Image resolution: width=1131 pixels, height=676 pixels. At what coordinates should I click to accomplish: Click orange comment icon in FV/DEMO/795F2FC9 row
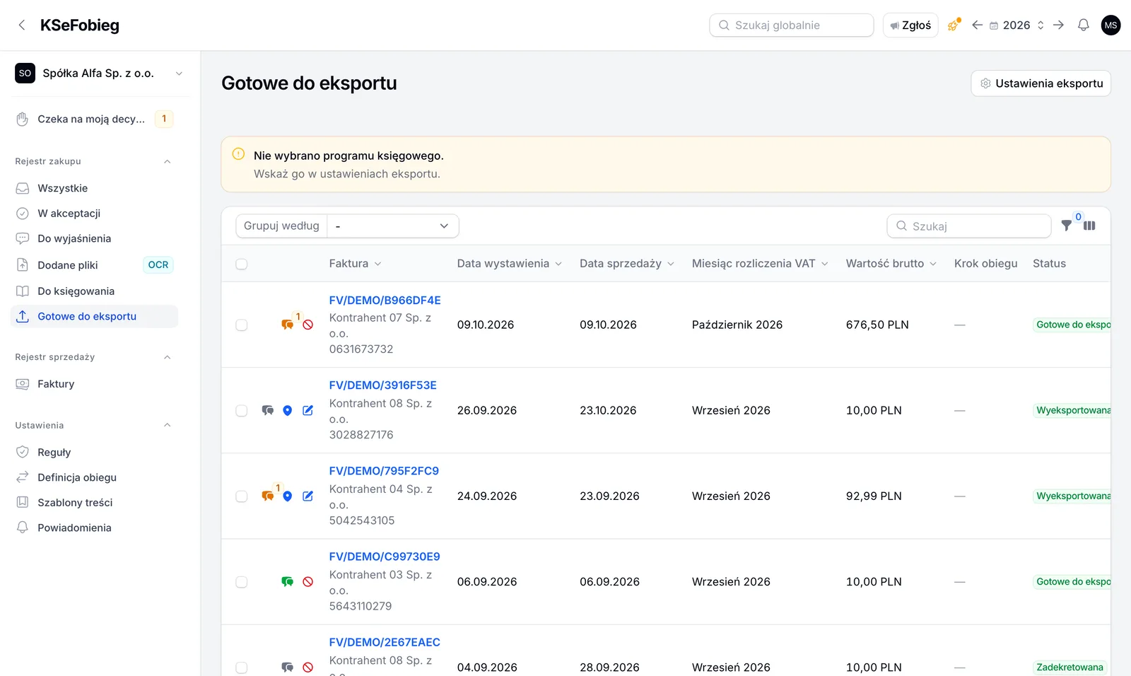pyautogui.click(x=267, y=496)
